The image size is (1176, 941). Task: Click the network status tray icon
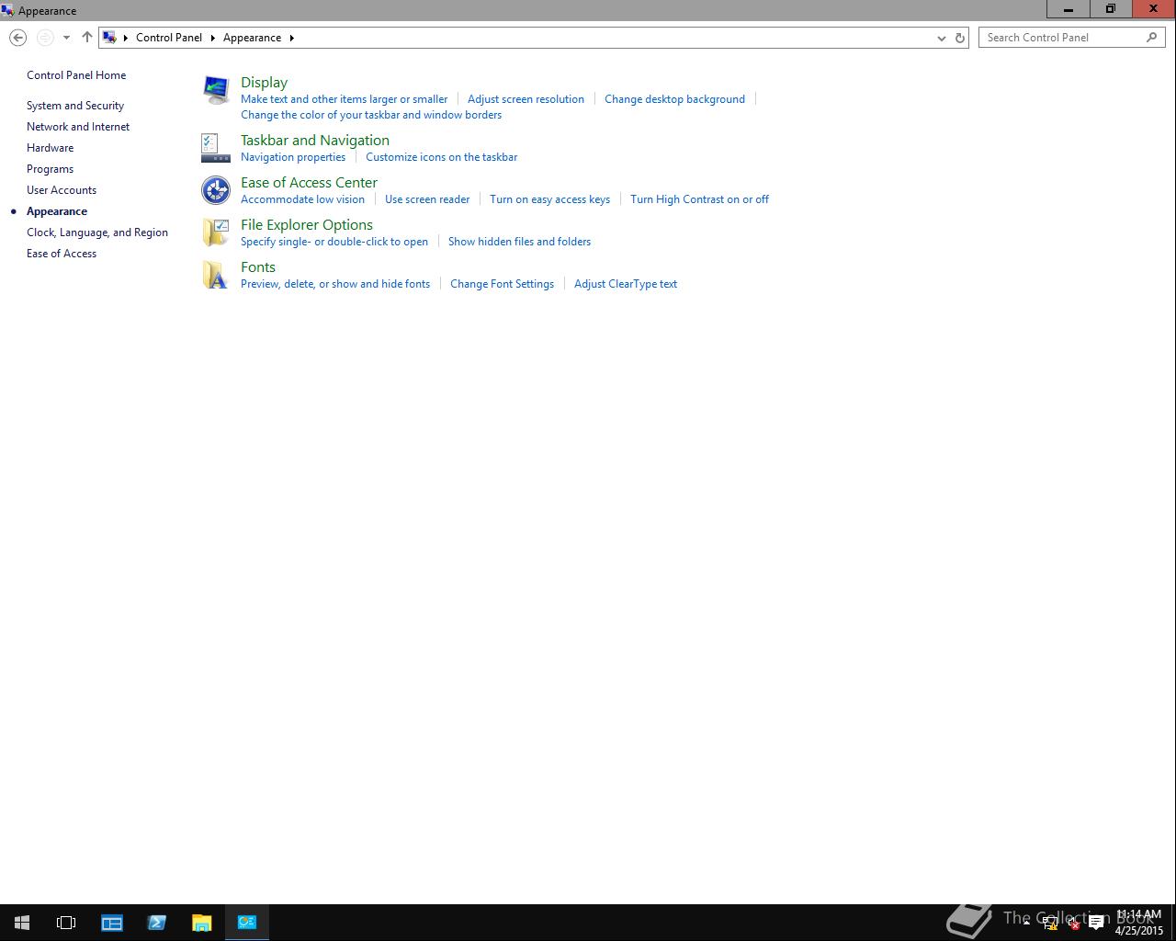click(x=1050, y=924)
